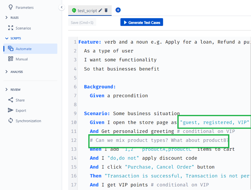Click the "guest, registered, VIP" string in the editor
251x190 pixels.
click(214, 122)
